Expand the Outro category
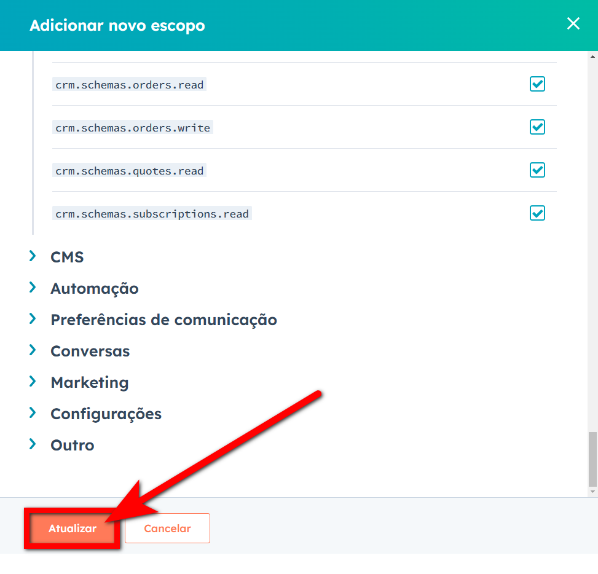This screenshot has width=598, height=574. pyautogui.click(x=72, y=444)
